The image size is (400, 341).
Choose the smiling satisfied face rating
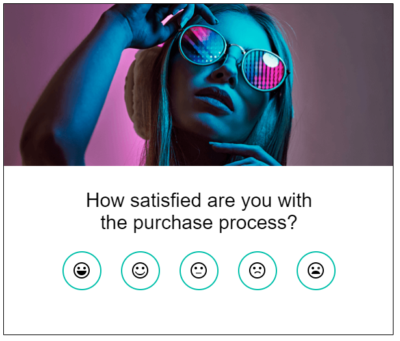pyautogui.click(x=140, y=270)
